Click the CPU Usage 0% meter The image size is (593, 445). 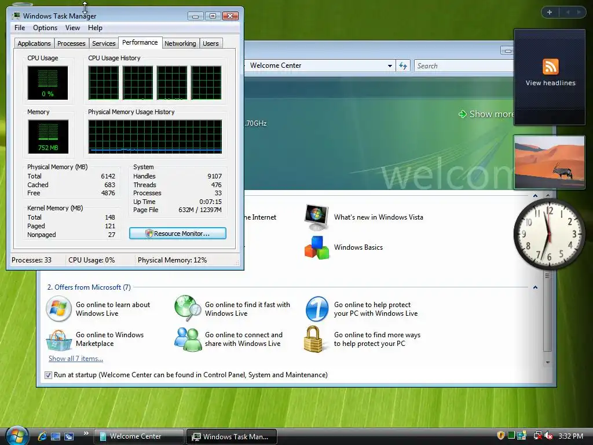point(47,82)
